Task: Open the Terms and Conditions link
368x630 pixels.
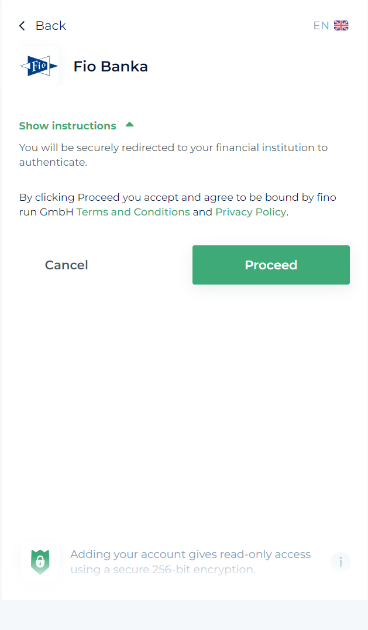Action: click(x=133, y=212)
